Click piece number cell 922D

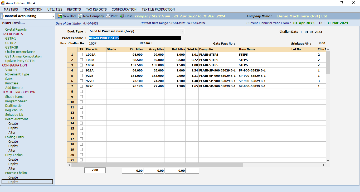[96, 81]
